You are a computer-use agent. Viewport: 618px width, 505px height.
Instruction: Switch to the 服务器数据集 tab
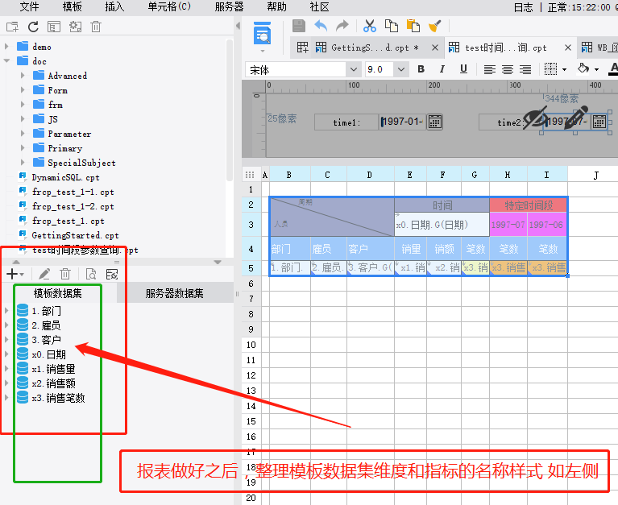[x=175, y=293]
